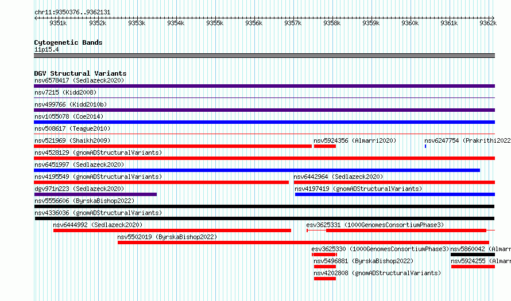
Task: Click nsv6444992 (Sedlazeck2020) label
Action: pos(98,225)
